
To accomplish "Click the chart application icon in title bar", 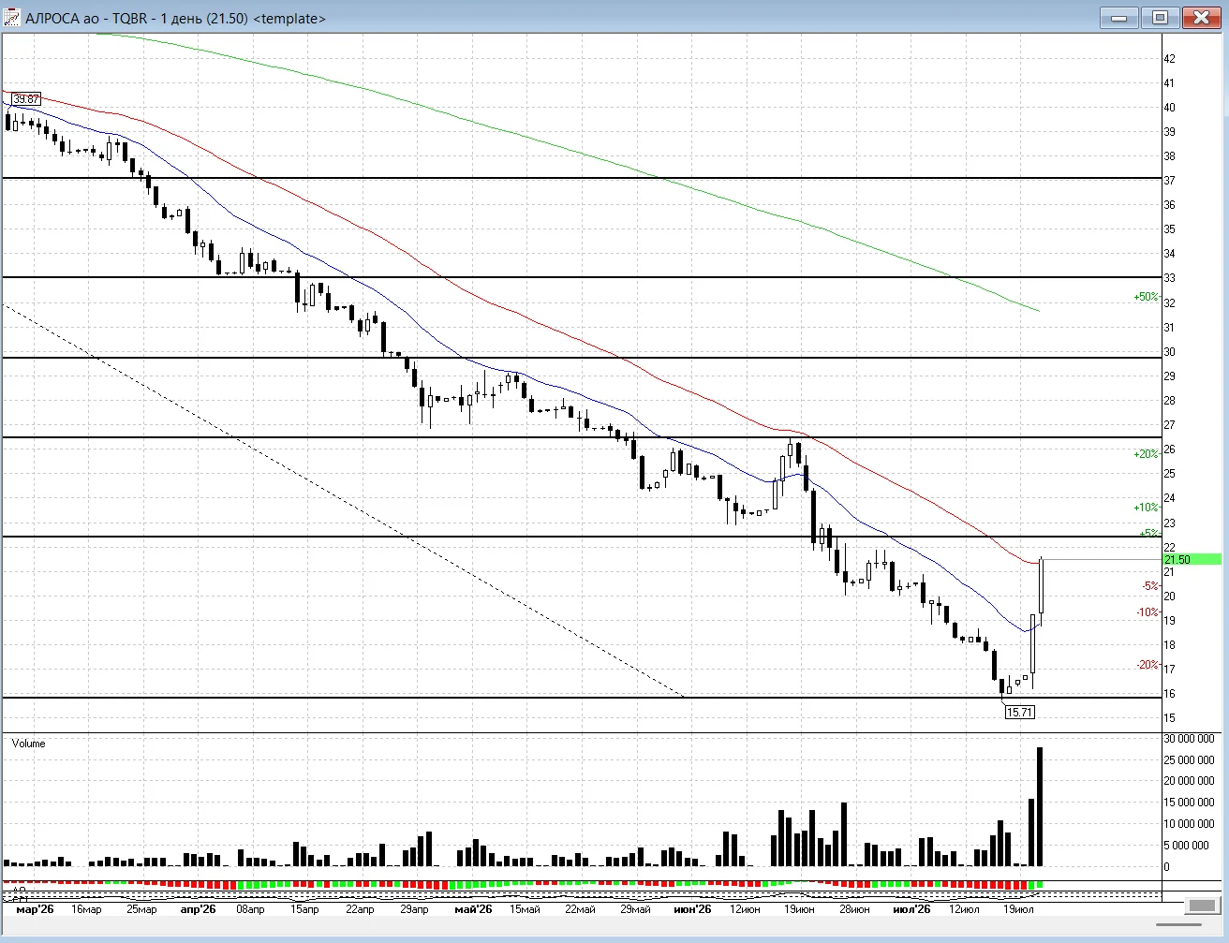I will 12,18.
